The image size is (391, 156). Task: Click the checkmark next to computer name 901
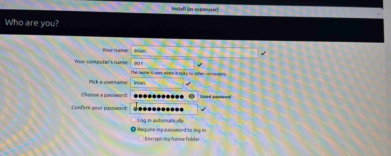tap(199, 64)
